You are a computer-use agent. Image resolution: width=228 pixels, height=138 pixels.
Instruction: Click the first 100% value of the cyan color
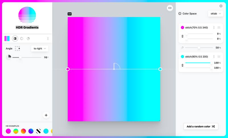pos(217,63)
